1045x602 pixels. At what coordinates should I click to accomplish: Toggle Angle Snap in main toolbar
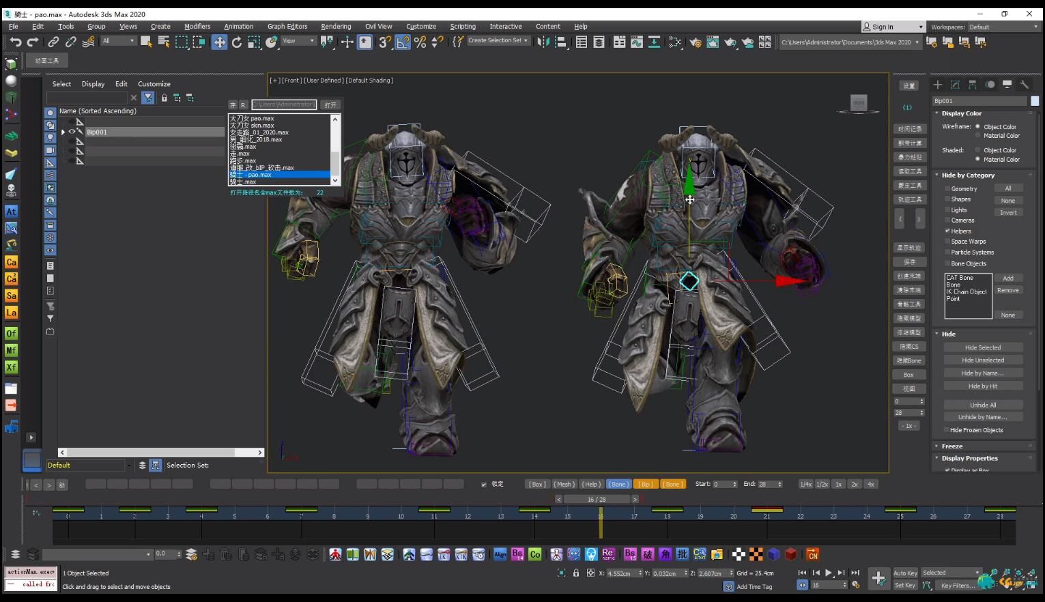click(x=403, y=42)
